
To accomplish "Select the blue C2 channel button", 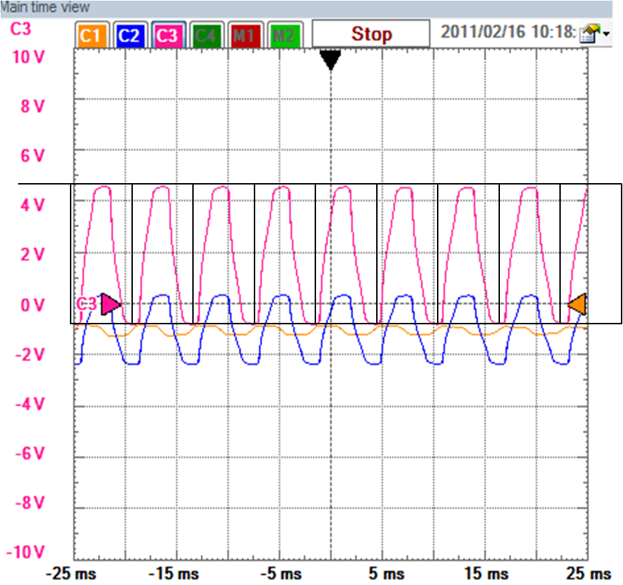I will point(130,34).
